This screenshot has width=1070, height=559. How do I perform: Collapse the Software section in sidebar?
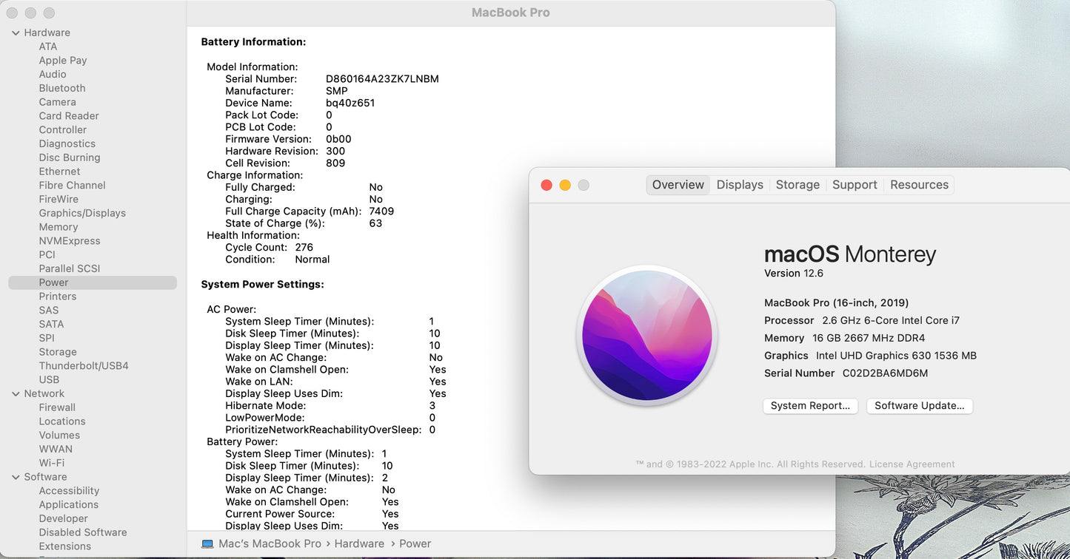click(16, 477)
